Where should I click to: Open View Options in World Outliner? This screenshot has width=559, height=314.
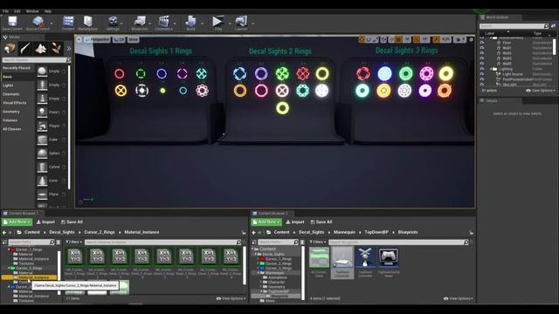541,91
